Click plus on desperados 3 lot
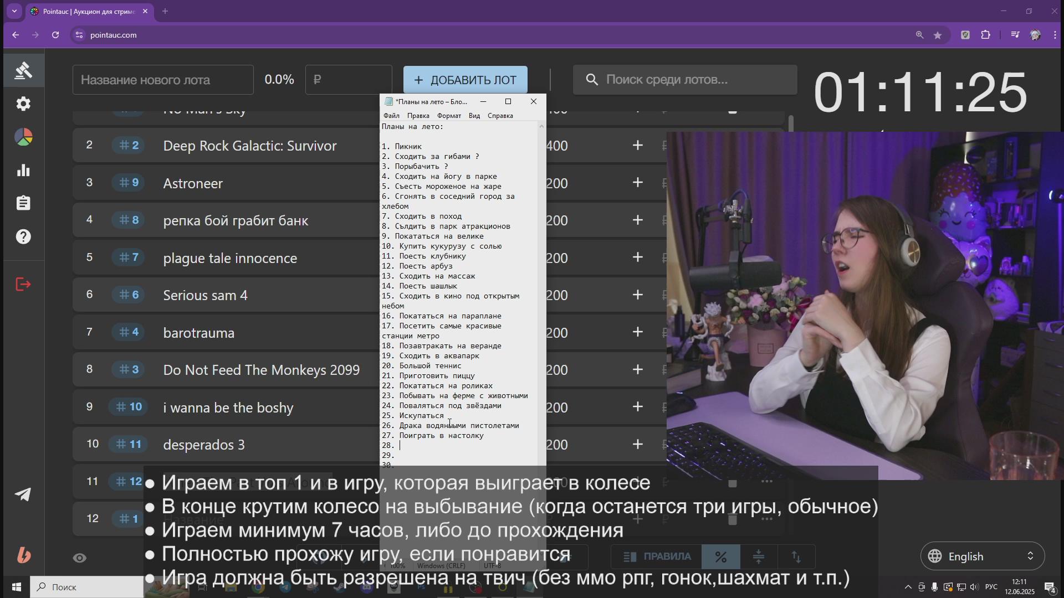 [x=638, y=444]
